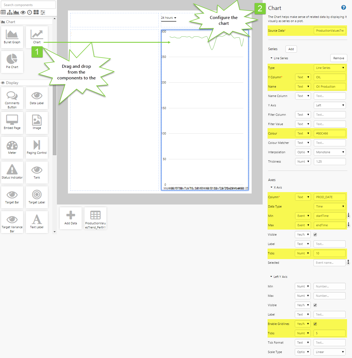Filter components by clock category icon
The image size is (352, 358).
tap(29, 12)
